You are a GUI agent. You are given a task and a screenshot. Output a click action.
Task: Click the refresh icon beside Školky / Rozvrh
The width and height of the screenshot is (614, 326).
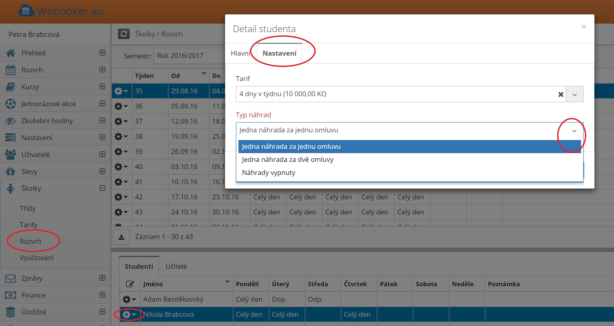(124, 34)
